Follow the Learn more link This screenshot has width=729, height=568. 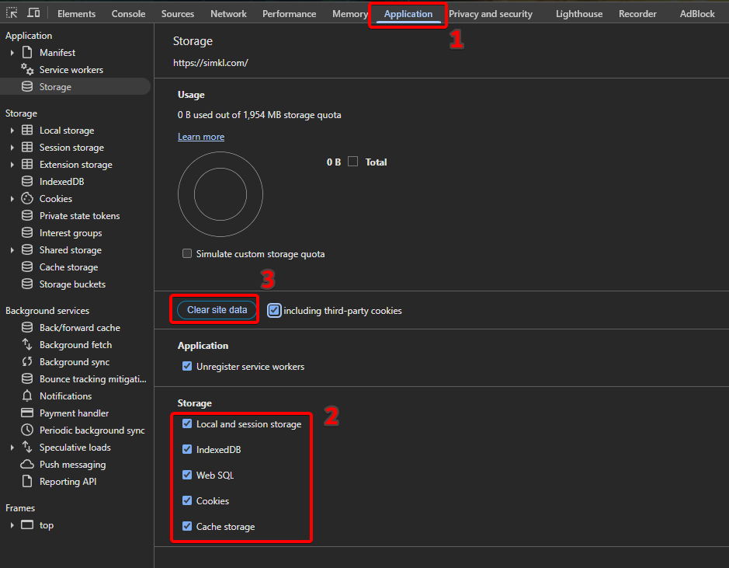201,137
